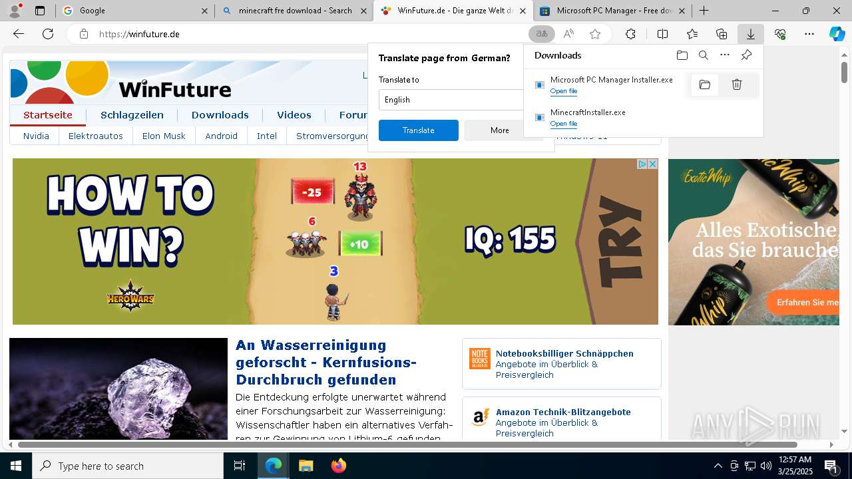Open the Intel topic link
852x479 pixels.
point(267,136)
